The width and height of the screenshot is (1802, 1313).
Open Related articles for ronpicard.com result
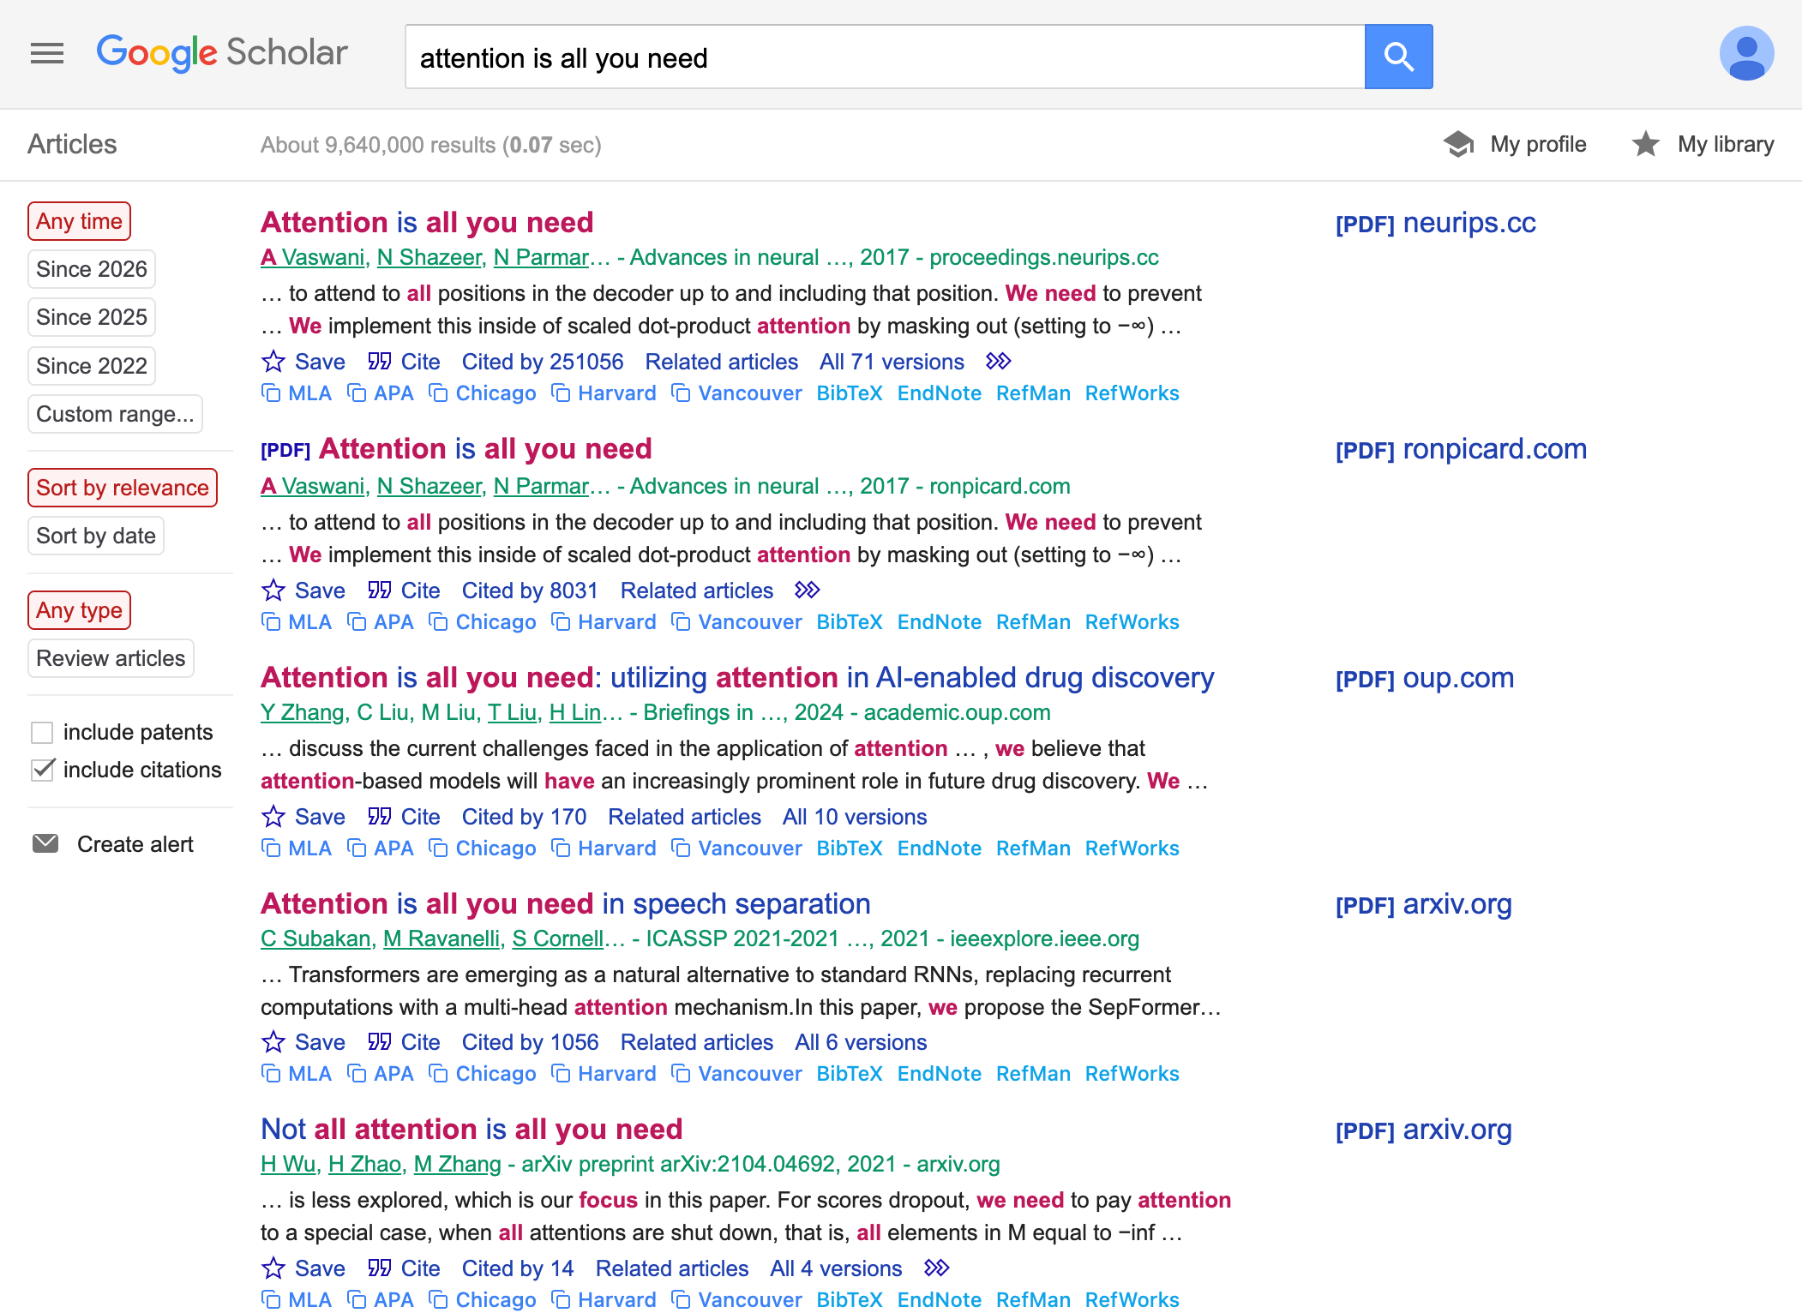point(696,591)
